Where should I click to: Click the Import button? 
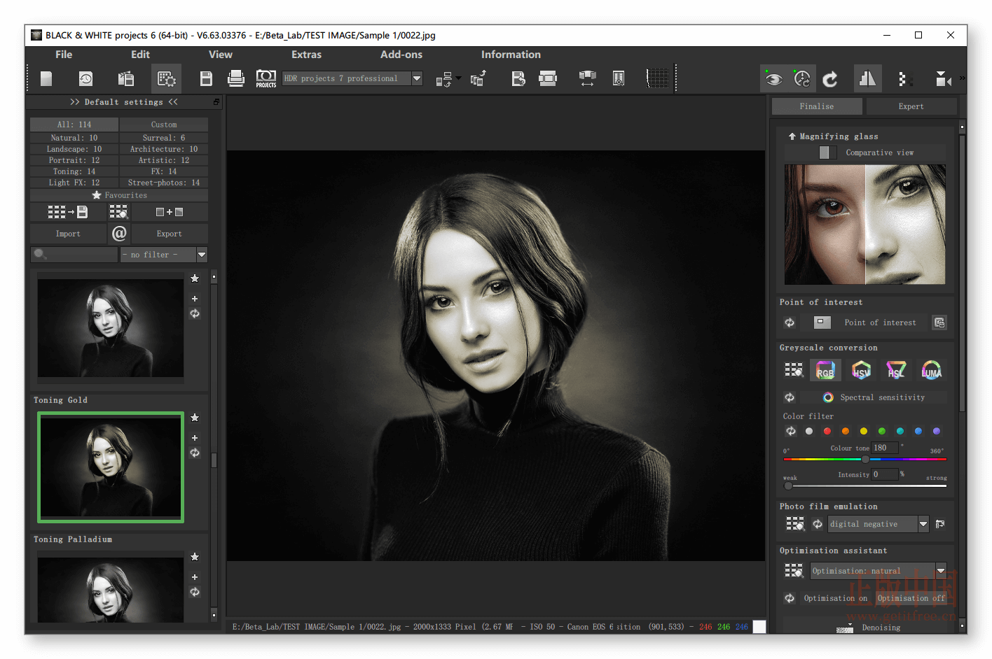68,234
